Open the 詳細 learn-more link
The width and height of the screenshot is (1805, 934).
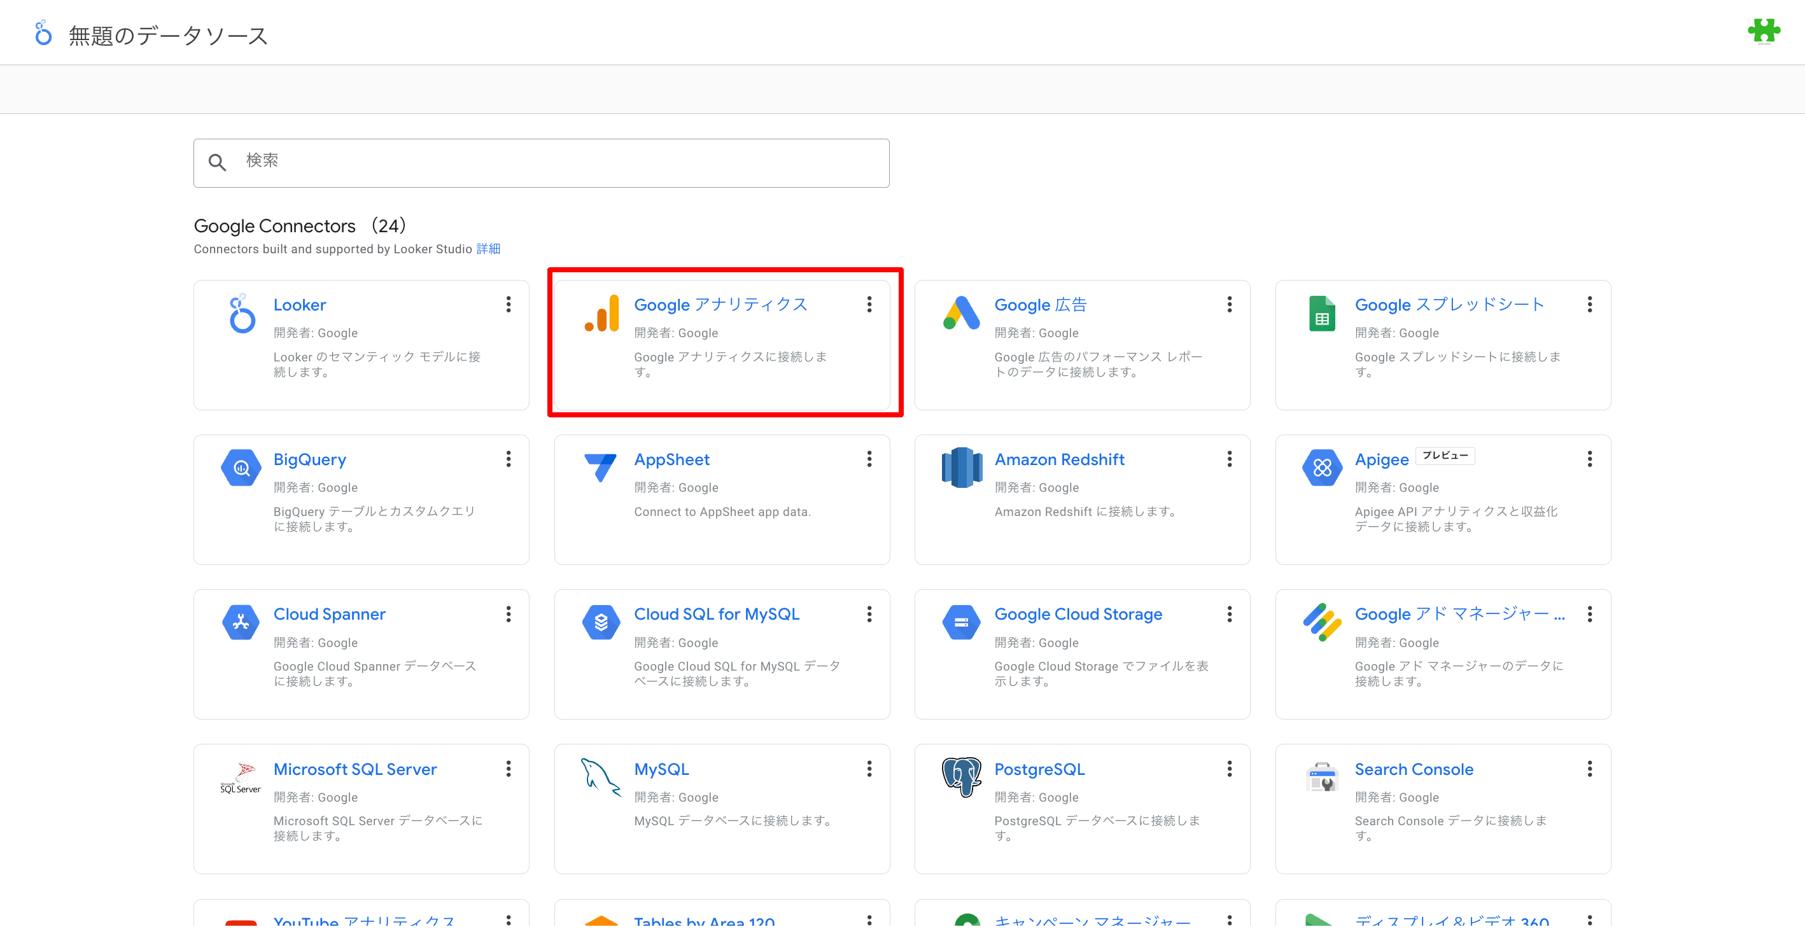click(488, 249)
